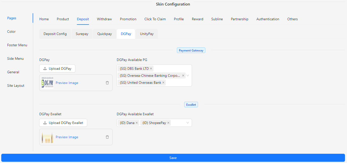
Task: Open Preview Image for DGPay
Action: pyautogui.click(x=67, y=82)
